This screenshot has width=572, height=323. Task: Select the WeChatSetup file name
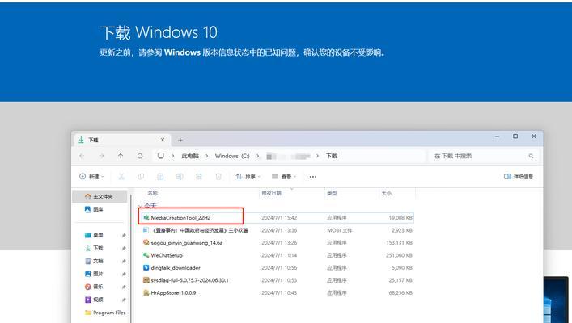(167, 255)
